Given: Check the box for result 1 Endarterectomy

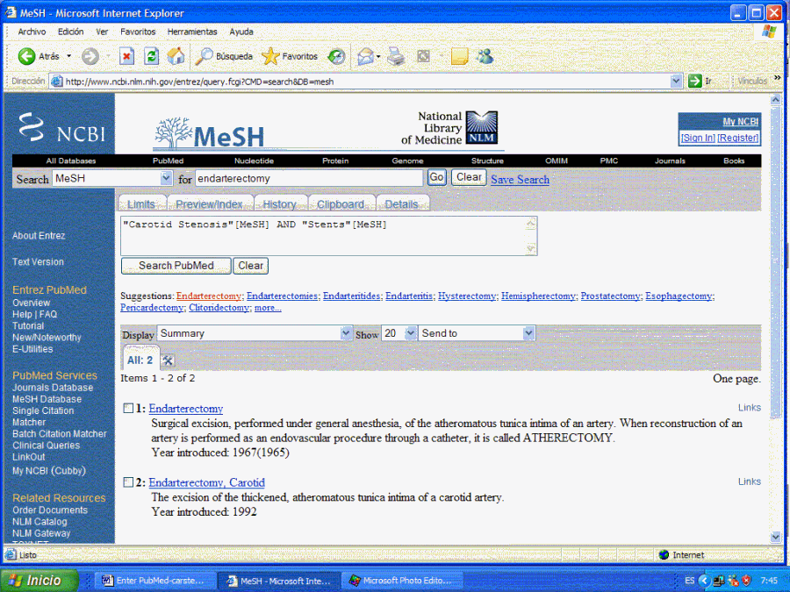Looking at the screenshot, I should point(129,409).
